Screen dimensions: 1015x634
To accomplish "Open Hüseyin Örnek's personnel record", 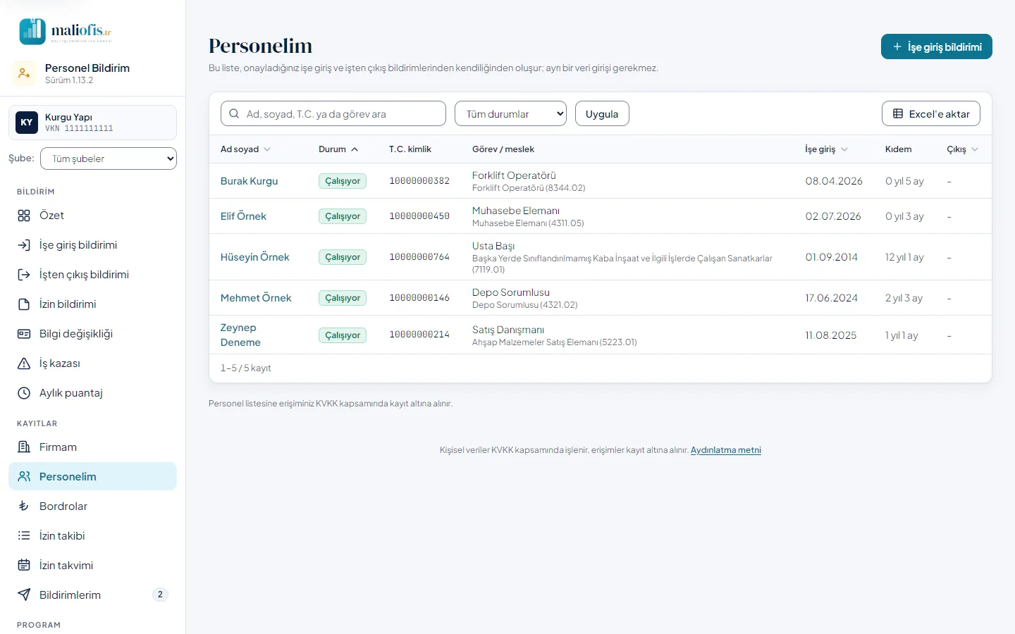I will pyautogui.click(x=254, y=257).
